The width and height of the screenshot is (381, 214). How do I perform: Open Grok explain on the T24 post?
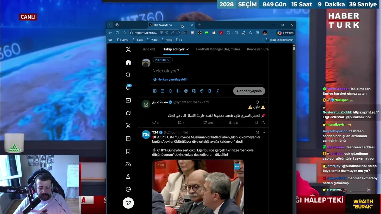(x=257, y=132)
